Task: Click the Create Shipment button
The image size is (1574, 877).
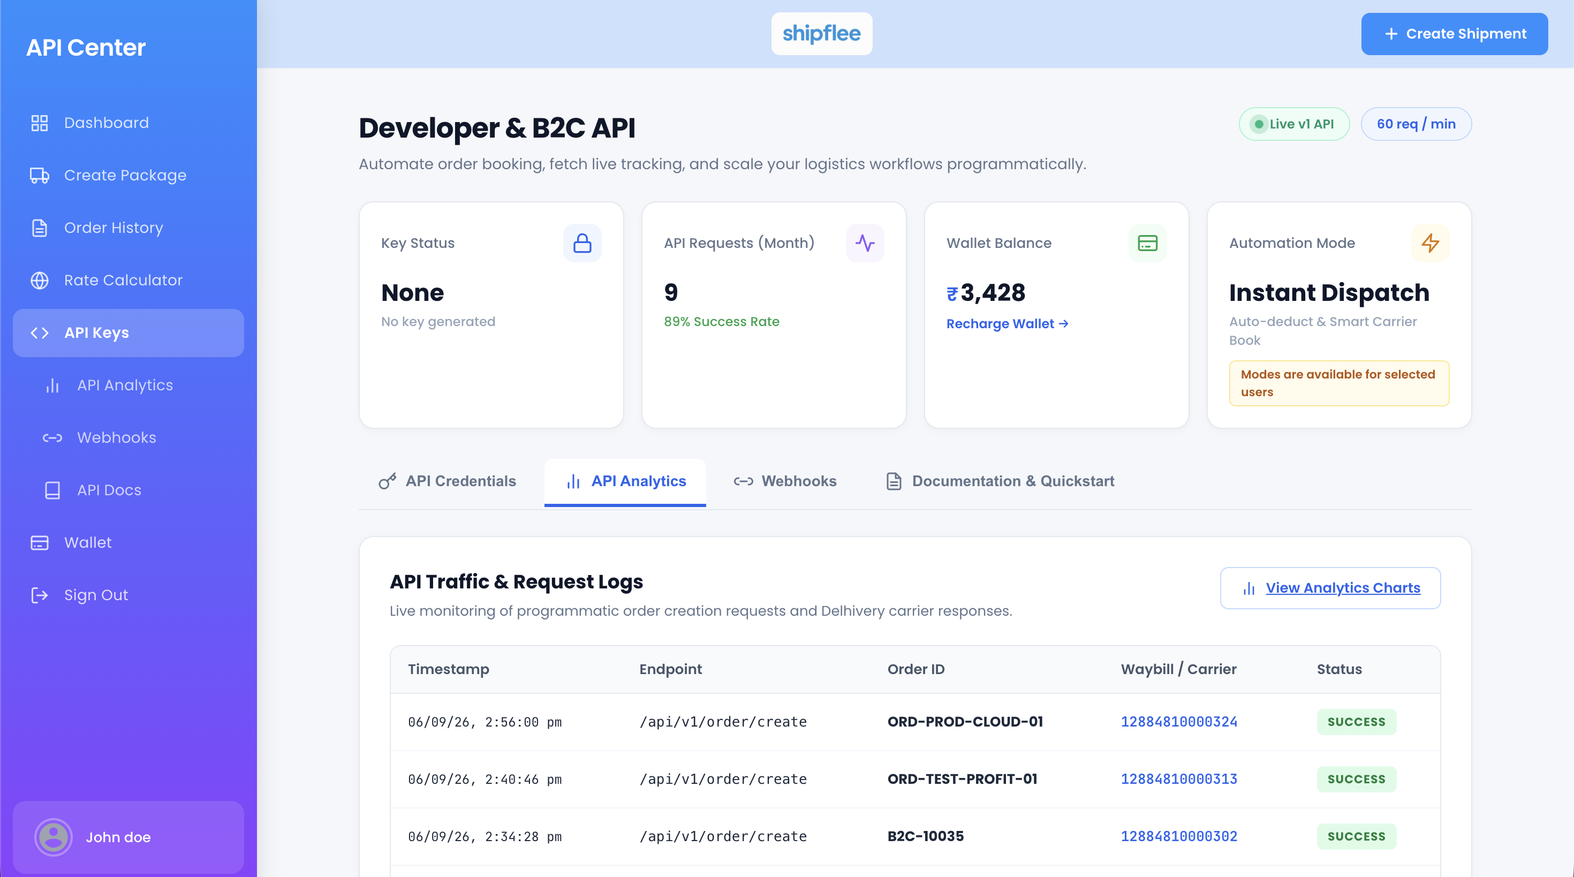Action: pyautogui.click(x=1454, y=34)
